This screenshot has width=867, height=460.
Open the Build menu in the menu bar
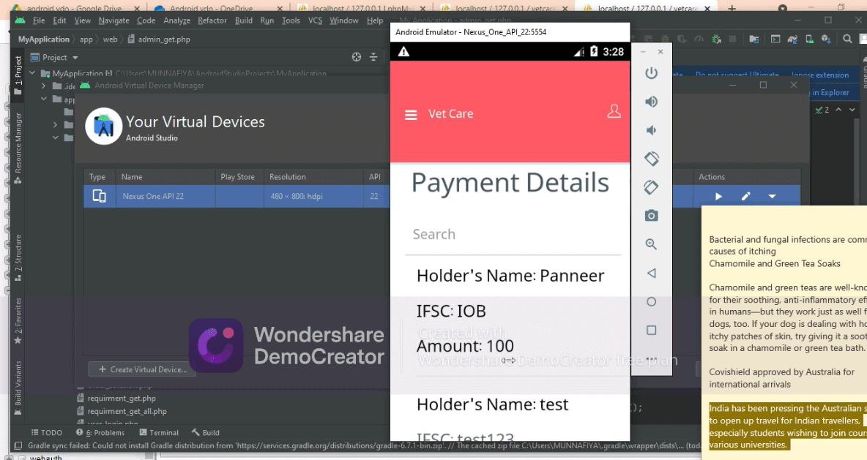[x=244, y=20]
